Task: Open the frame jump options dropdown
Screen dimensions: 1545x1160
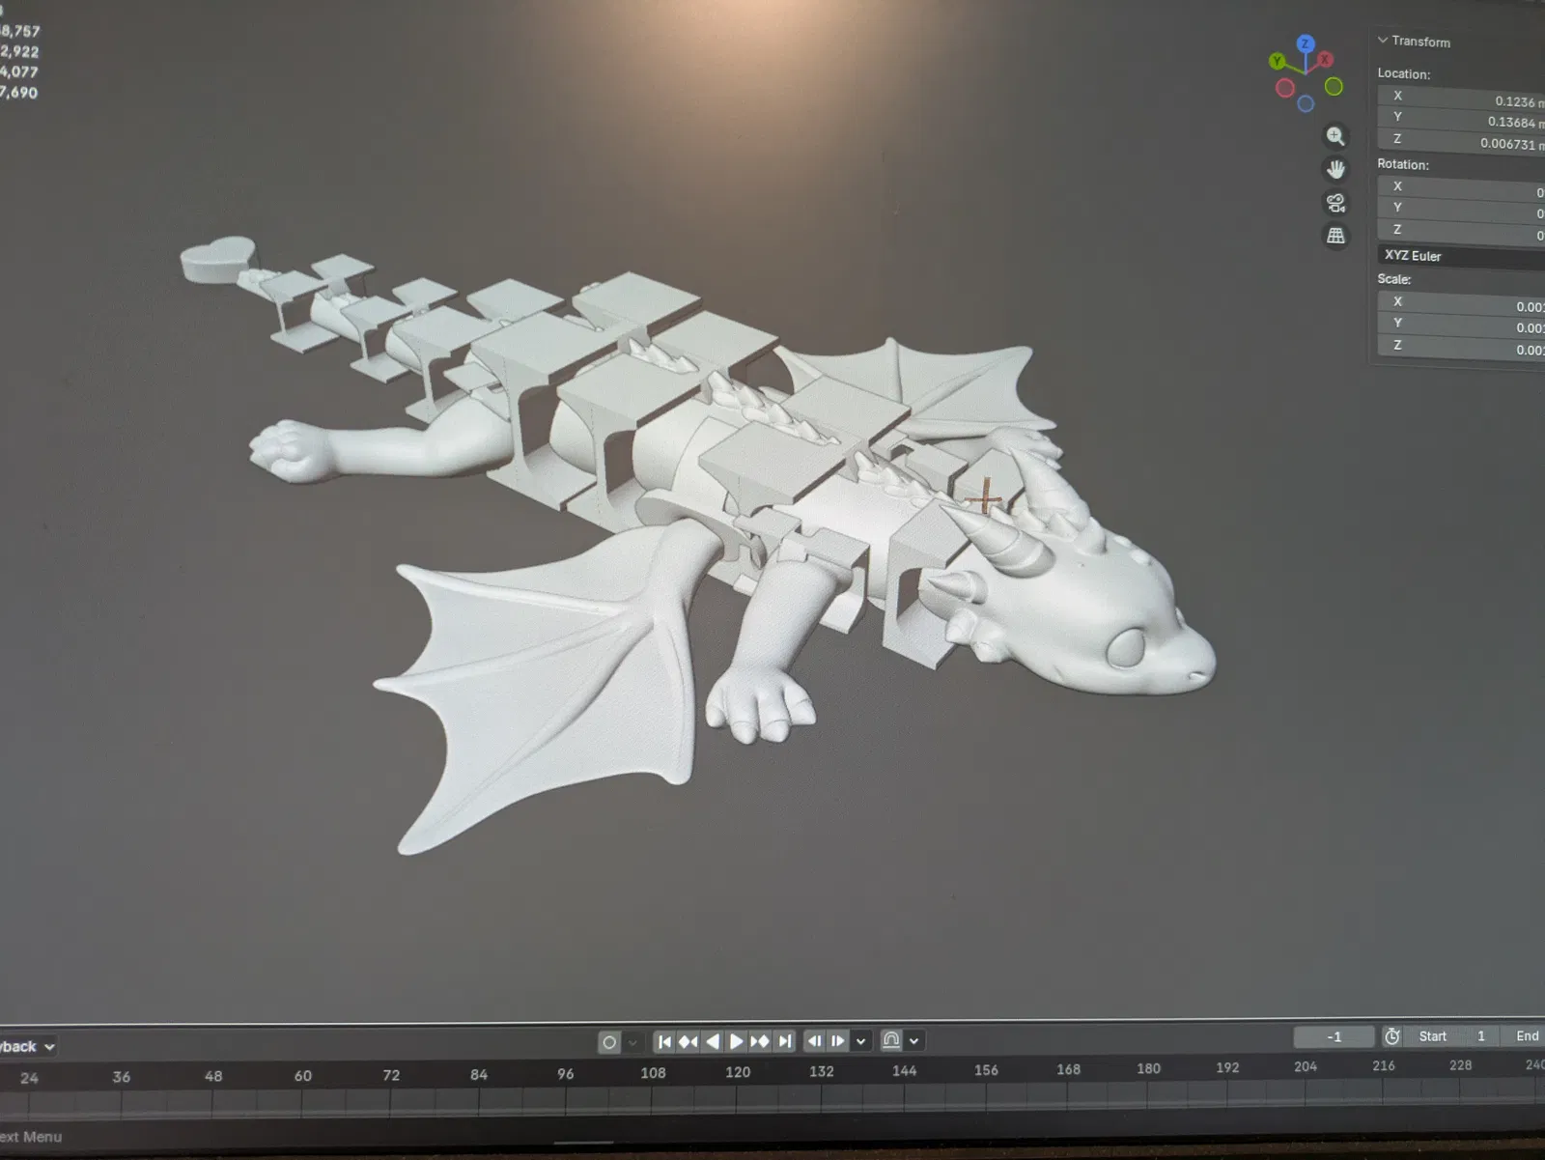Action: pyautogui.click(x=861, y=1041)
